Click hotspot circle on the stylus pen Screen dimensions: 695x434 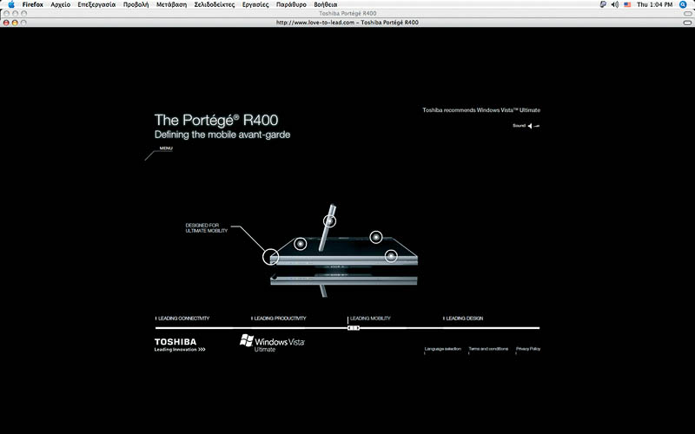[329, 221]
